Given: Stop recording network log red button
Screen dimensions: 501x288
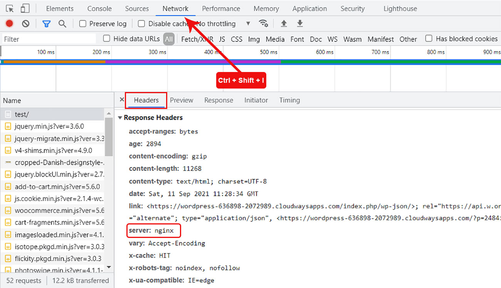Looking at the screenshot, I should (9, 24).
